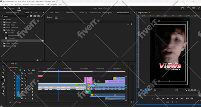Select the Ripple Edit tool

point(3,73)
